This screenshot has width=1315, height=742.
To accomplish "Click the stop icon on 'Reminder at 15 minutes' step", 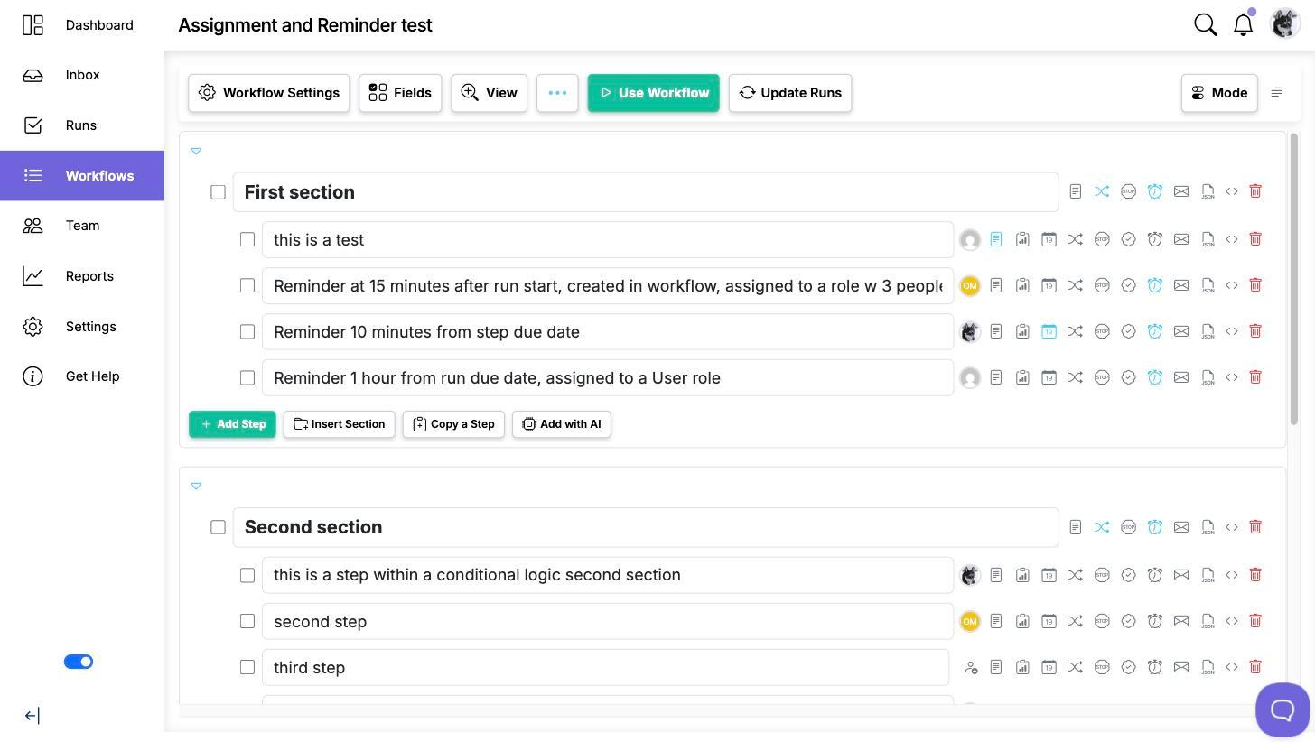I will (x=1102, y=285).
